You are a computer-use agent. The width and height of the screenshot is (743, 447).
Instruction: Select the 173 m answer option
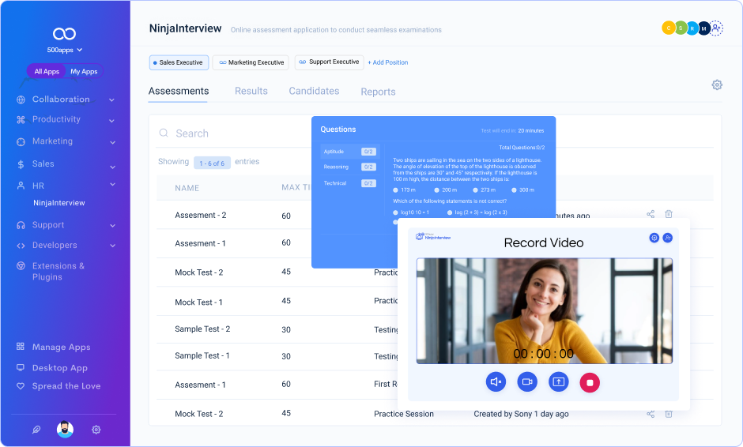[396, 190]
